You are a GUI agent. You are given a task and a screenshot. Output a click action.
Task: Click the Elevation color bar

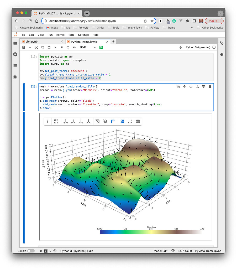[151, 232]
